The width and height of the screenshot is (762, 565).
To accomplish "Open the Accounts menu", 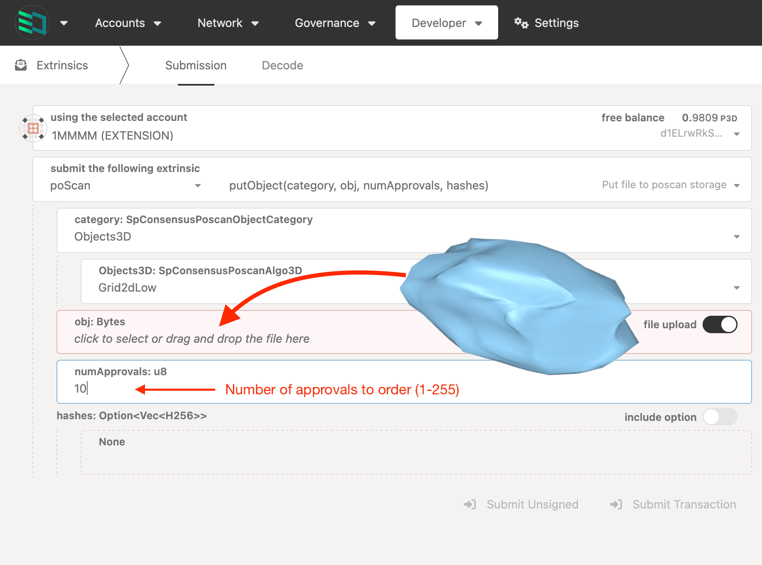I will [x=128, y=23].
